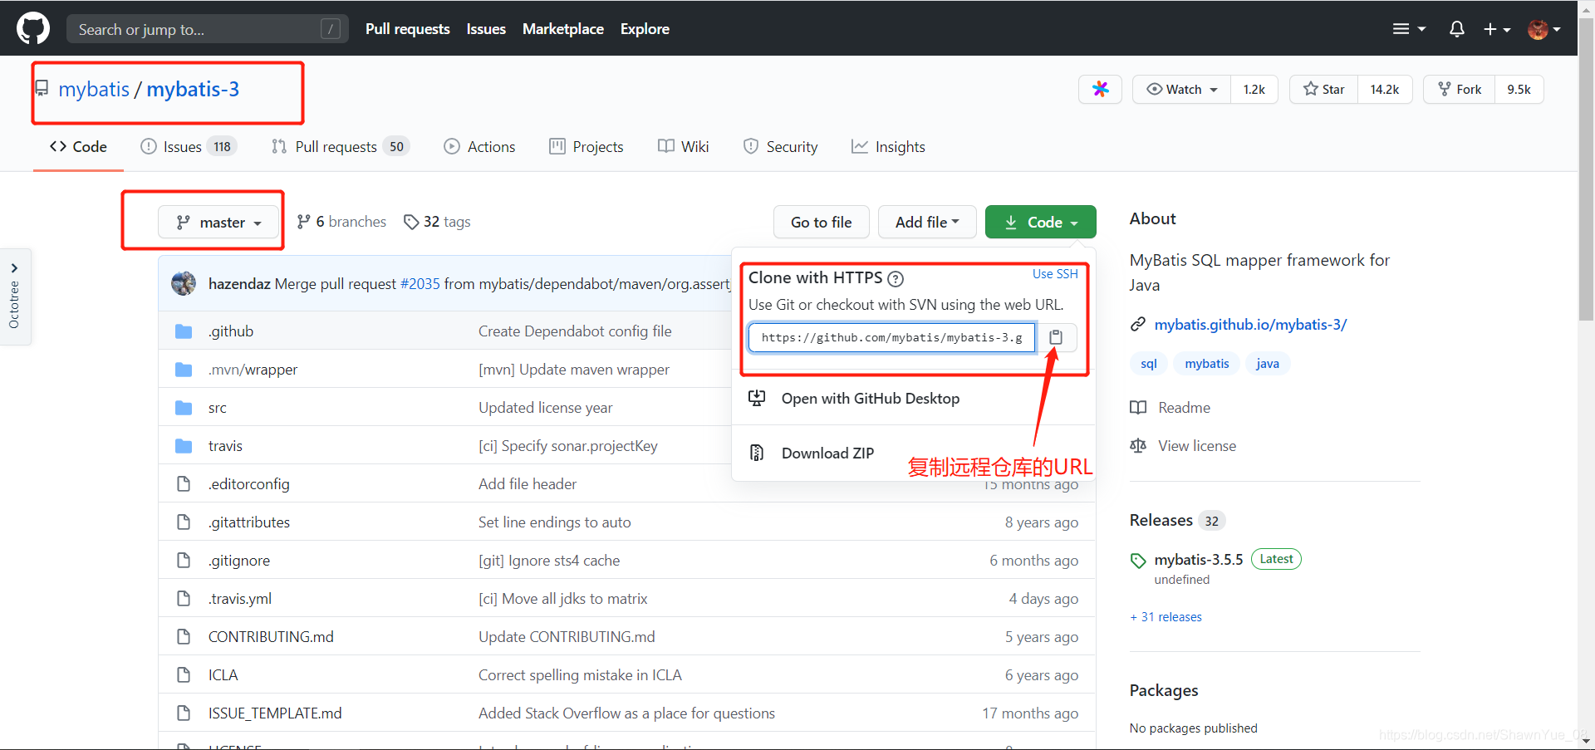This screenshot has height=750, width=1595.
Task: Open pull request #2035 link
Action: 420,284
